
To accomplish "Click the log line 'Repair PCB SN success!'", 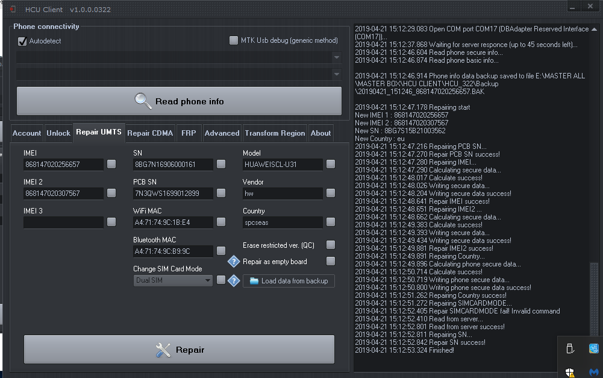I will [427, 154].
